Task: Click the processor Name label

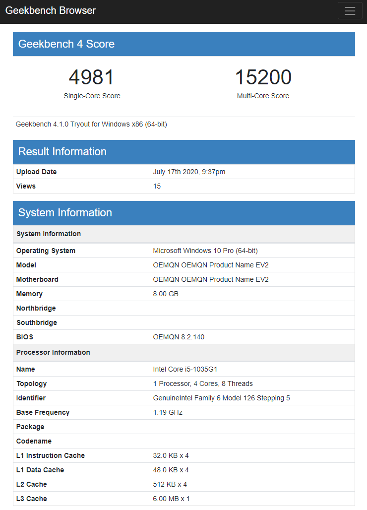Action: [26, 369]
